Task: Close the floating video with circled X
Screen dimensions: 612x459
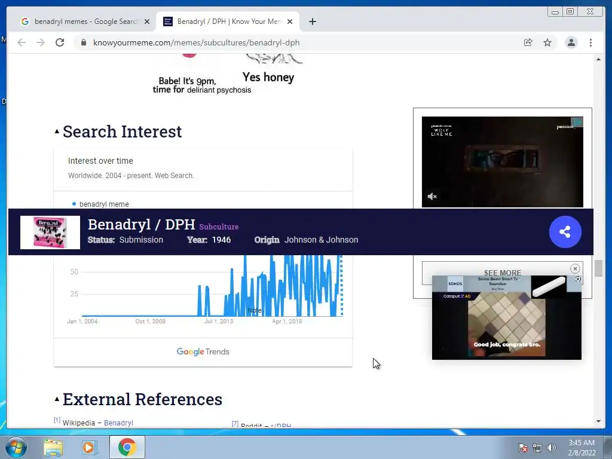Action: 575,268
